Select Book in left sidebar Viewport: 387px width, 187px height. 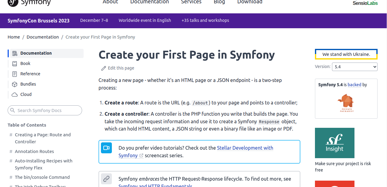[26, 63]
